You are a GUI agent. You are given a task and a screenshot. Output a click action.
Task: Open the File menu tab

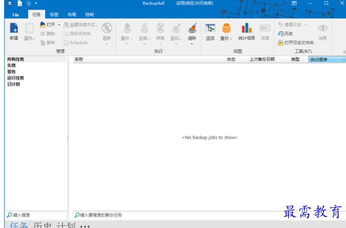(x=15, y=15)
